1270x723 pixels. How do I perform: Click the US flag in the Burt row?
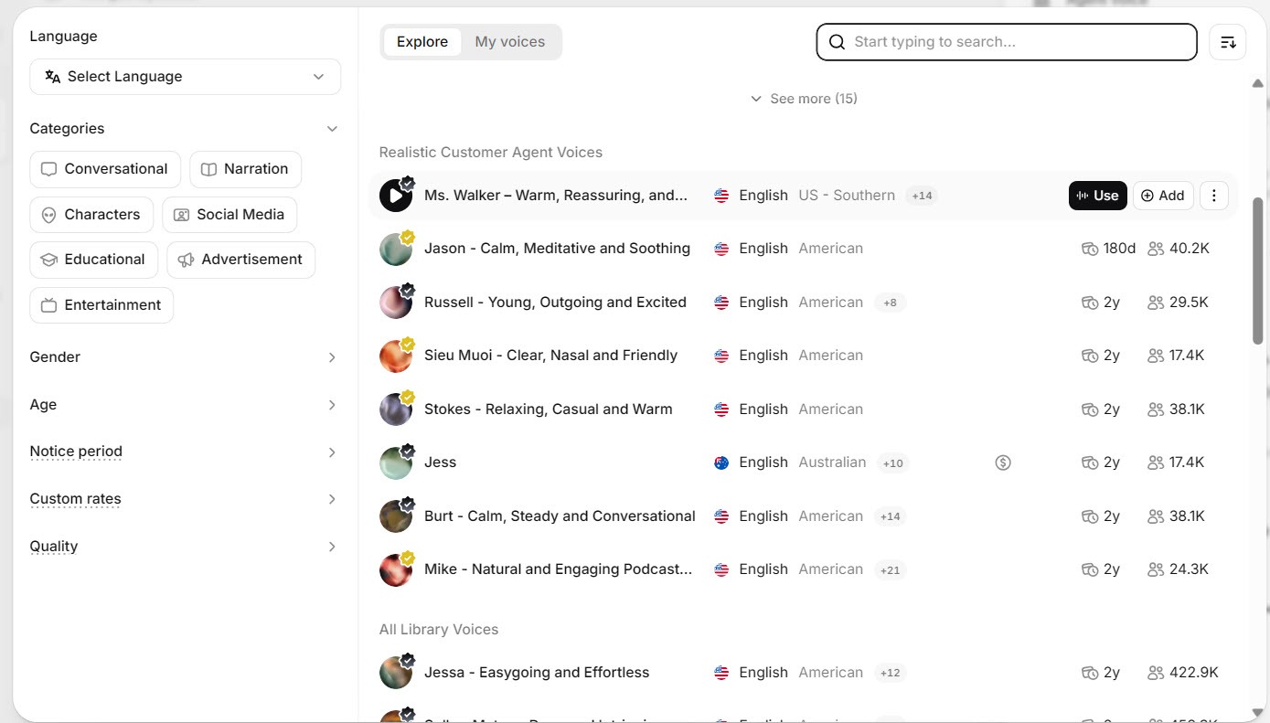[721, 516]
